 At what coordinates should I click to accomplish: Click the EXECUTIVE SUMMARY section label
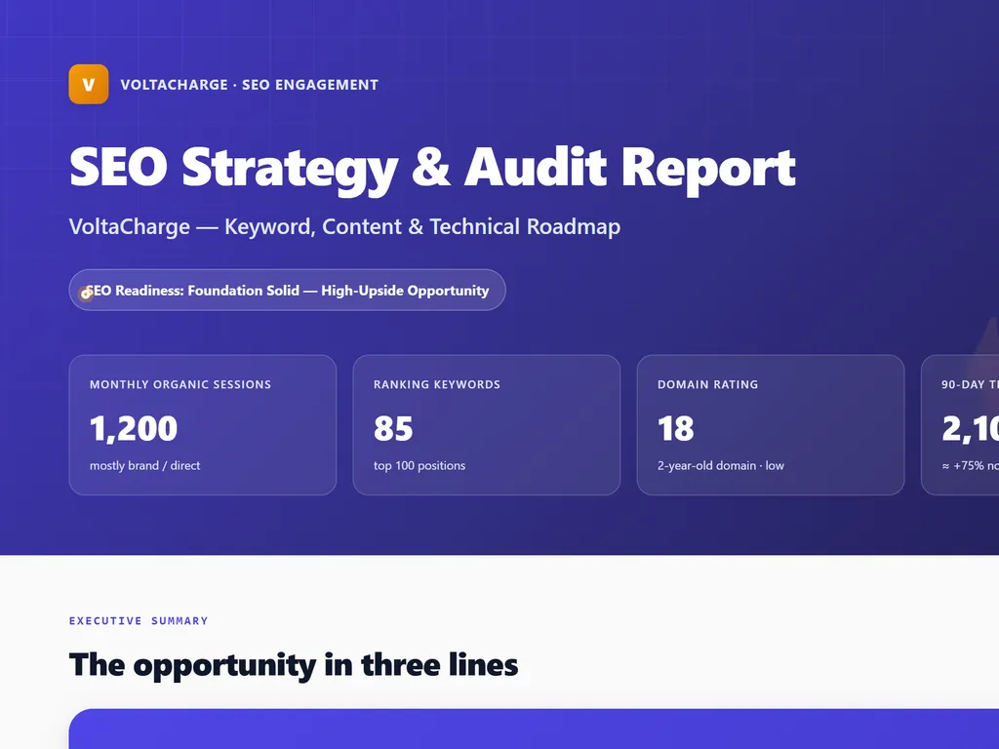139,621
